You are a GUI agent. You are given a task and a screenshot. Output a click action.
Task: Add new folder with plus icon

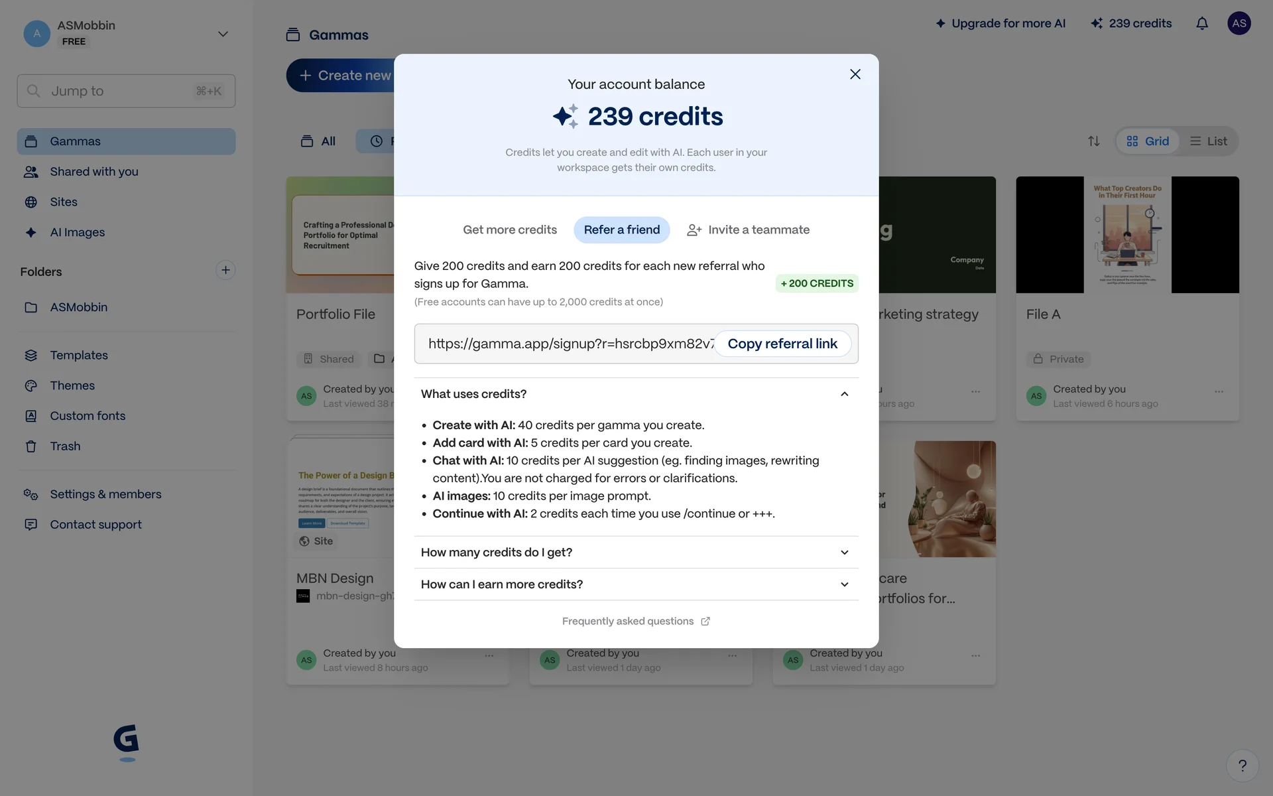[x=225, y=270]
